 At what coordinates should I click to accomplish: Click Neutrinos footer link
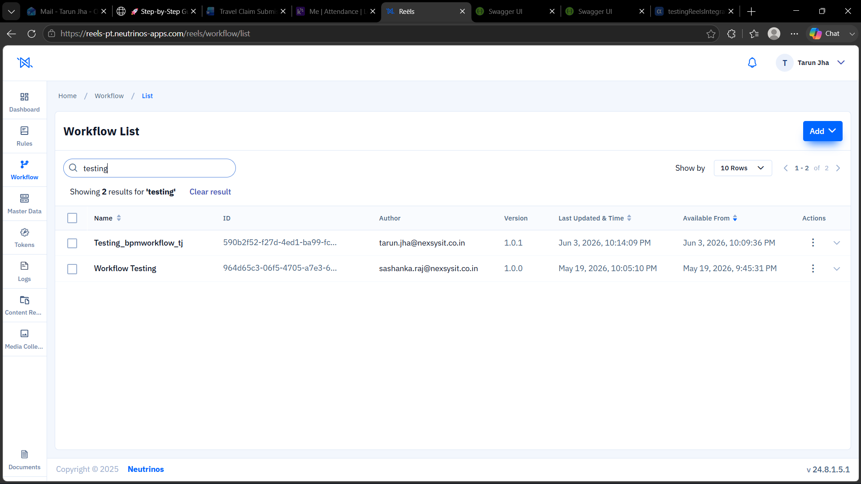pos(146,469)
